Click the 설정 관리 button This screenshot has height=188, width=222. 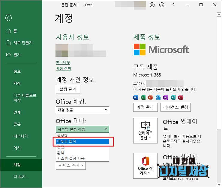pyautogui.click(x=68, y=89)
